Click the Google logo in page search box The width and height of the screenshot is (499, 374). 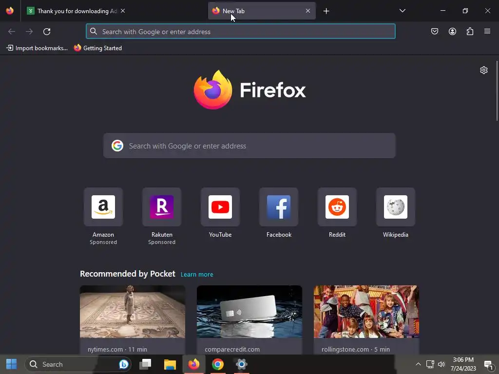coord(117,146)
